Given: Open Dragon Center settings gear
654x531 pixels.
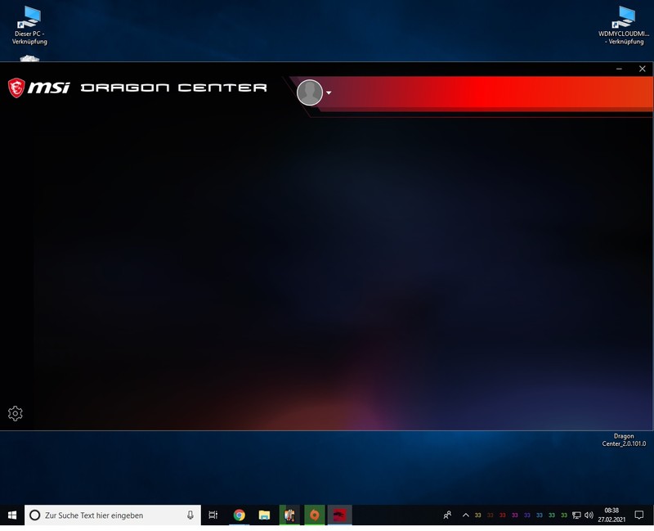Looking at the screenshot, I should [15, 414].
